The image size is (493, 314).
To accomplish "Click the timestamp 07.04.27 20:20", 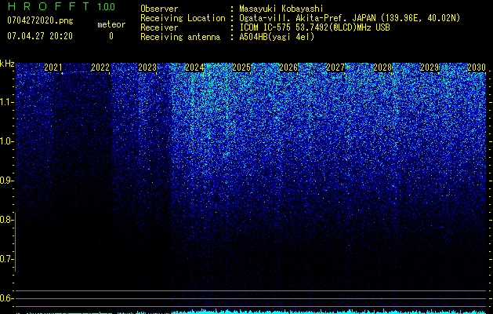I will [40, 35].
